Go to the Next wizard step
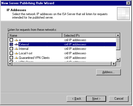The width and height of the screenshot is (133, 106). tap(96, 99)
